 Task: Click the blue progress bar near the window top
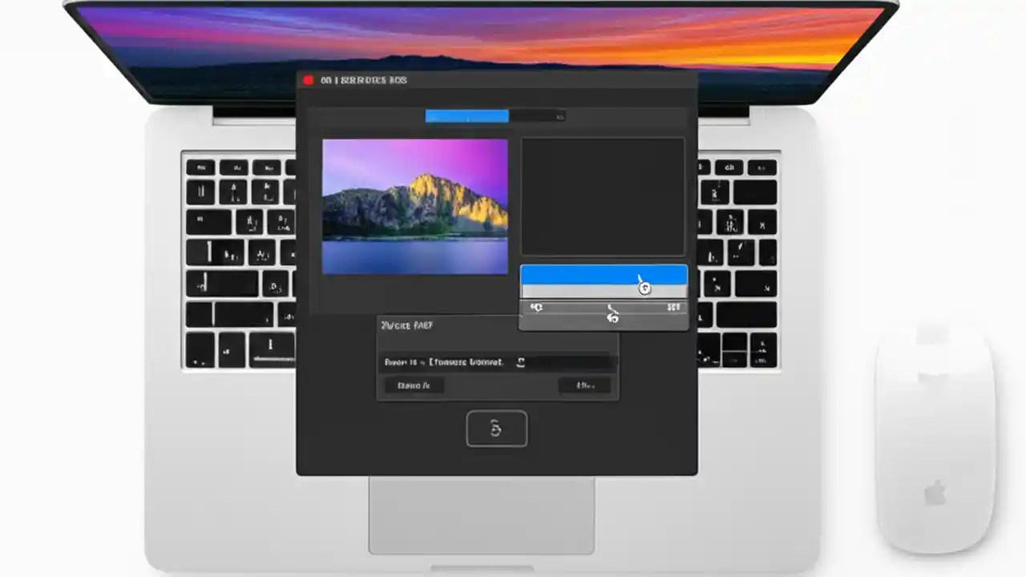click(467, 116)
